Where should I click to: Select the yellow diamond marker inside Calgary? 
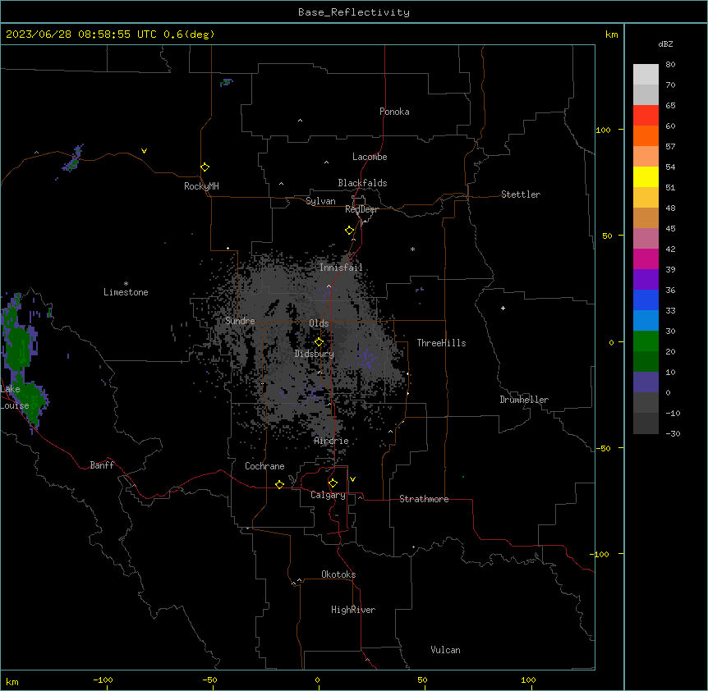pos(333,483)
